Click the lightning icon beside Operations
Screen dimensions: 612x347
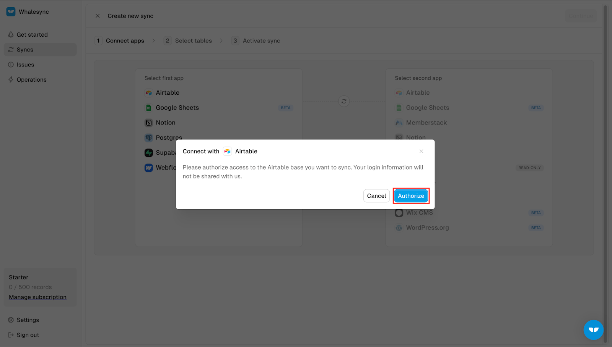coord(11,80)
